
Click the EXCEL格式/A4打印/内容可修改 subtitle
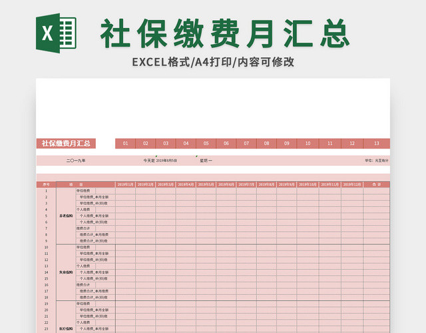(x=213, y=62)
